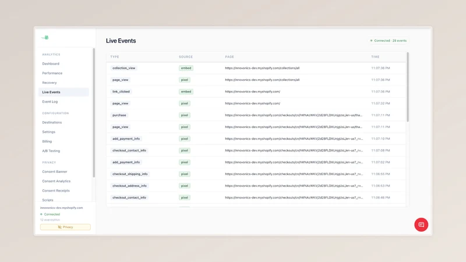
Task: Click the page URL in the link_clicked row
Action: (x=253, y=91)
